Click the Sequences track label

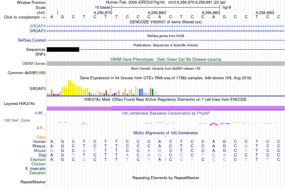tap(36, 49)
